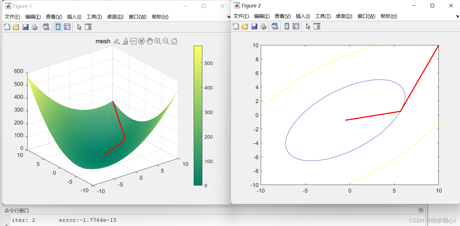Toggle the Edit Plot arrow in Figure 1
This screenshot has width=460, height=226.
click(x=79, y=27)
